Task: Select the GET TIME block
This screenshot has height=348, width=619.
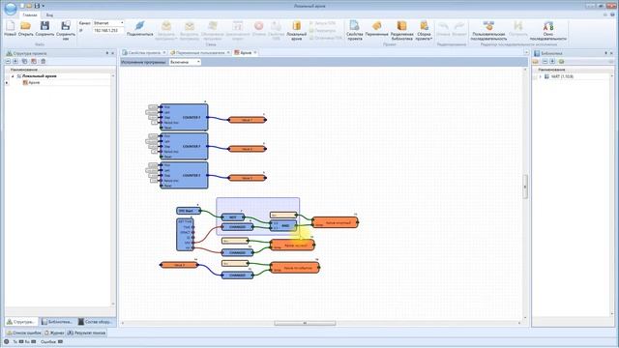Action: 185,235
